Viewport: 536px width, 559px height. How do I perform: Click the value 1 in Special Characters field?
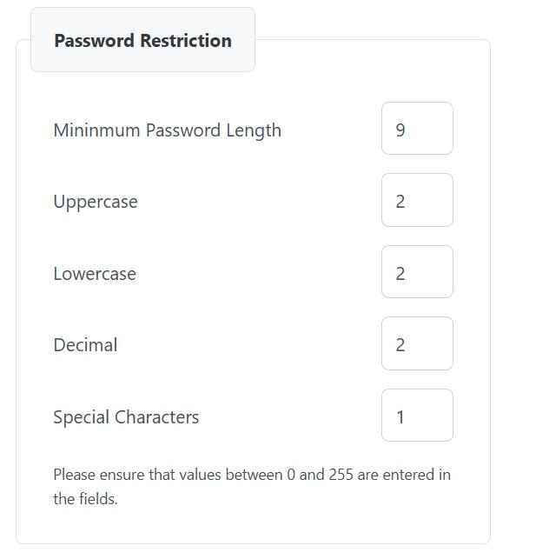pos(400,417)
